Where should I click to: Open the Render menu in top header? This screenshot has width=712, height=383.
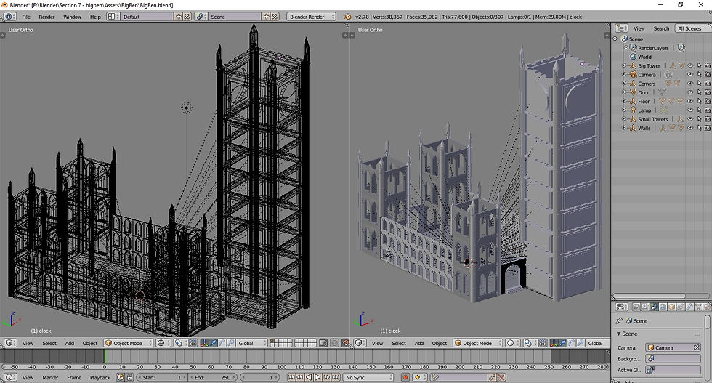[46, 17]
